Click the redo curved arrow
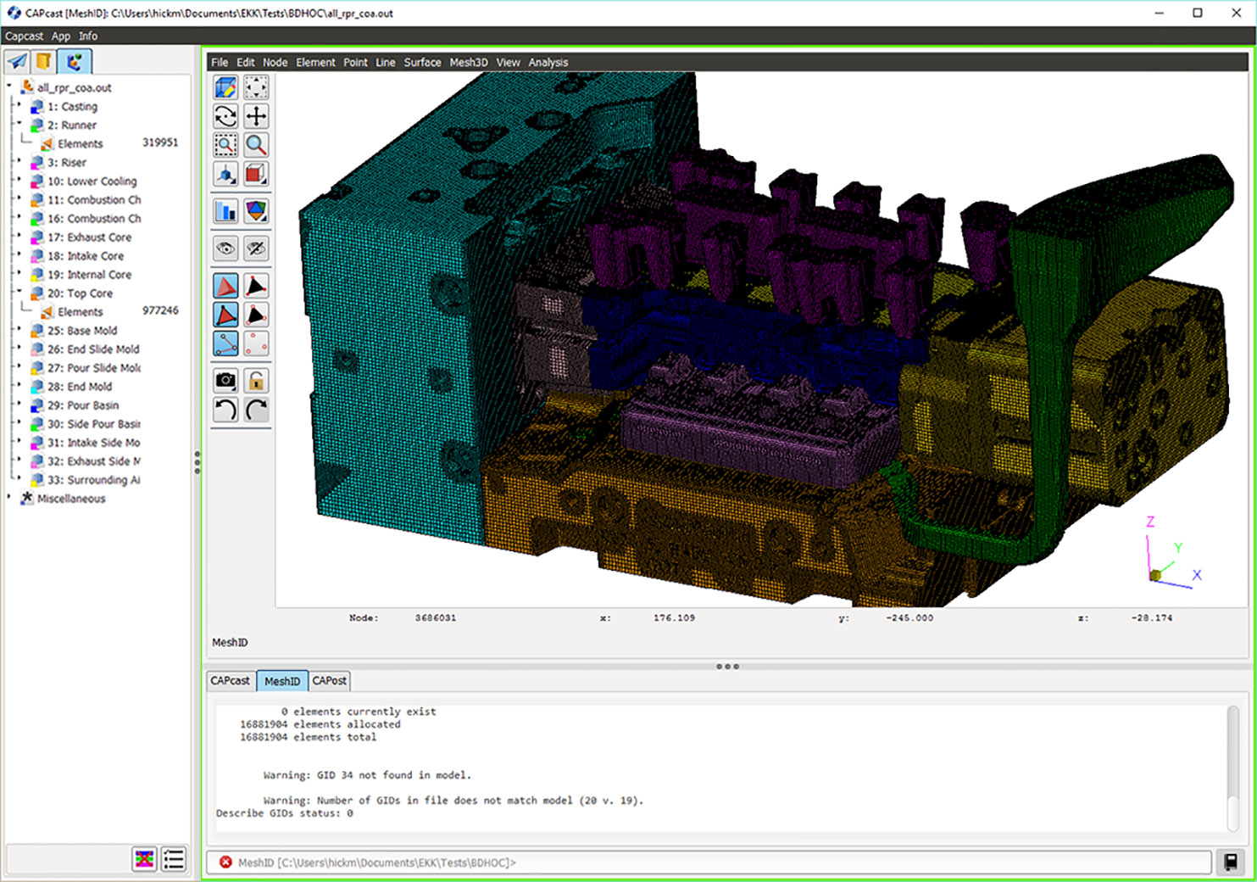Screen dimensions: 1257x882 click(x=256, y=410)
